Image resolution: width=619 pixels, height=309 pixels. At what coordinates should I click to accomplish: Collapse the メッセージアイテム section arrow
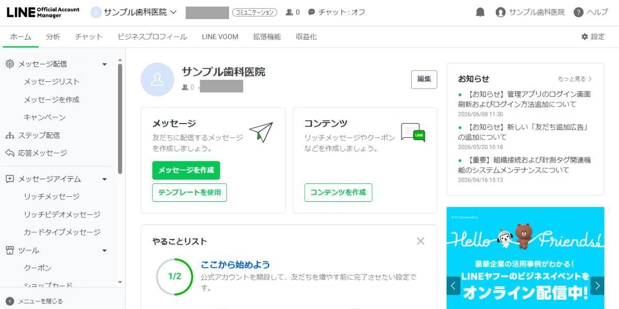click(105, 180)
